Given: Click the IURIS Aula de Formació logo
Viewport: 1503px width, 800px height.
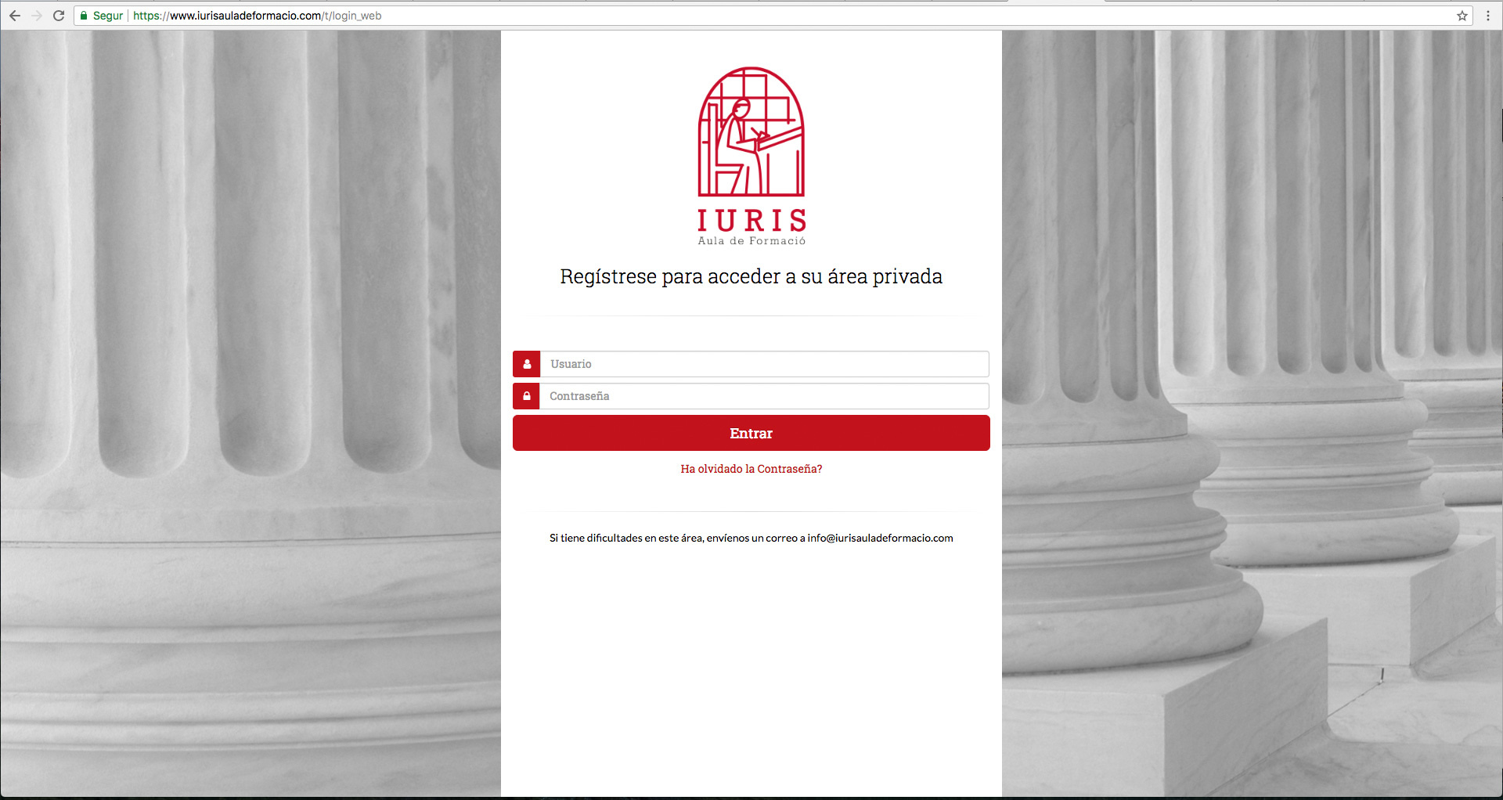Looking at the screenshot, I should (751, 157).
